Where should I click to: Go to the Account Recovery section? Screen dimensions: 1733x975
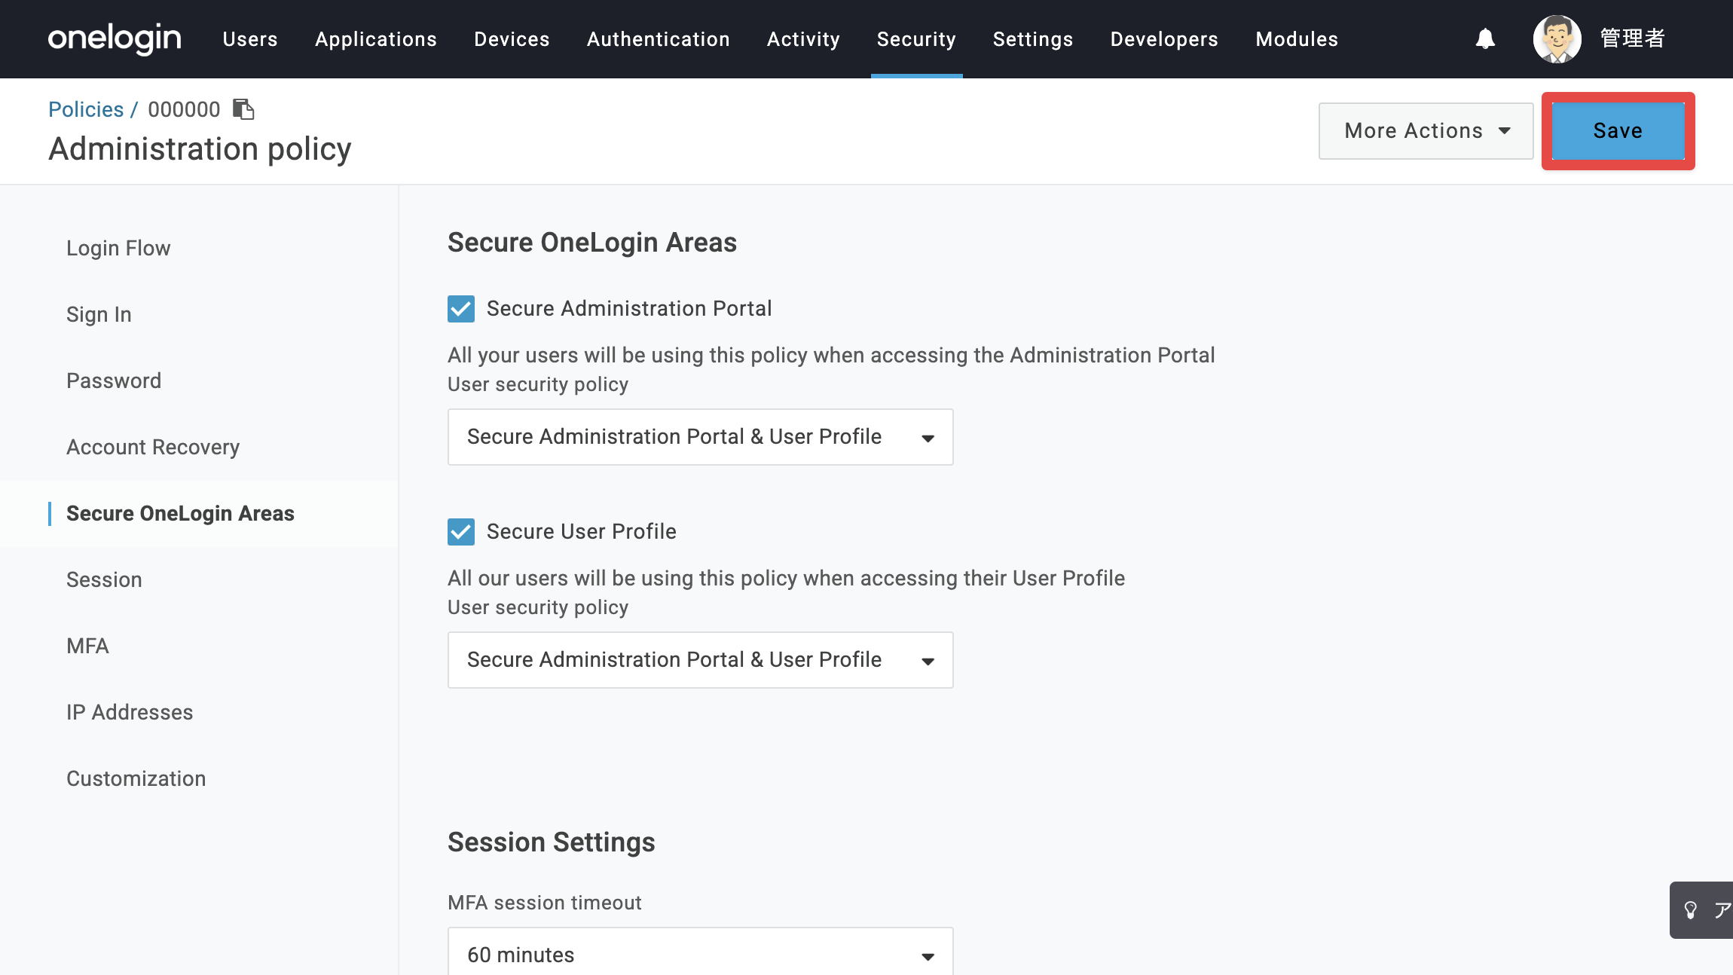[x=153, y=448]
